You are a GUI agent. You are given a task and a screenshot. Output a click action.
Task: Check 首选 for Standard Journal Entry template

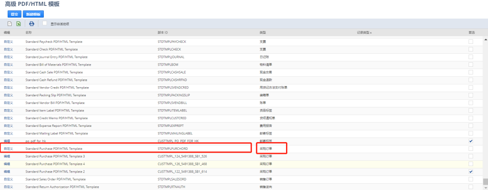(470, 57)
